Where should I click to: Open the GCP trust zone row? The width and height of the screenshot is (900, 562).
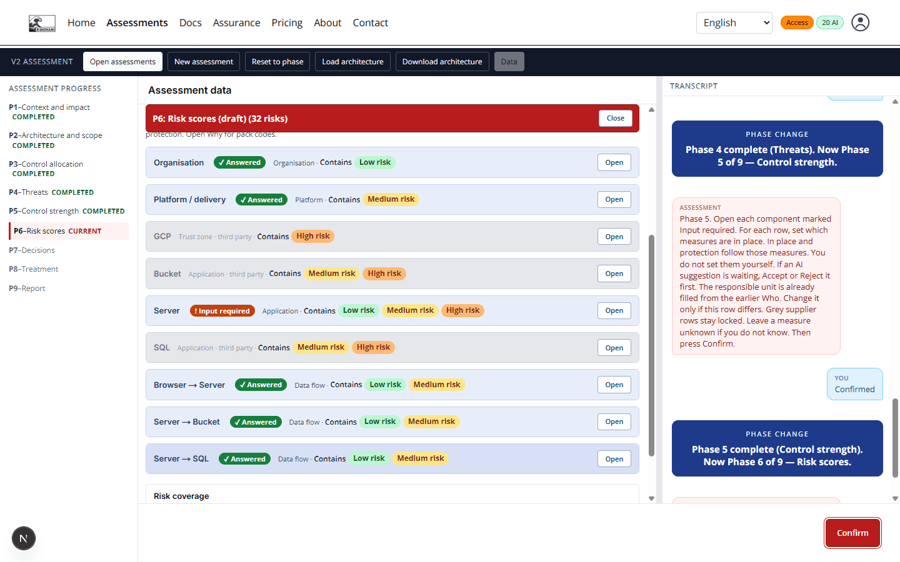point(614,237)
